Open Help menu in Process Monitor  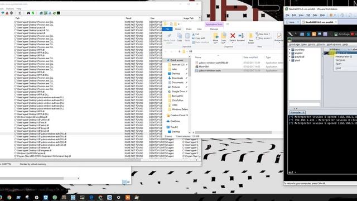point(18,9)
